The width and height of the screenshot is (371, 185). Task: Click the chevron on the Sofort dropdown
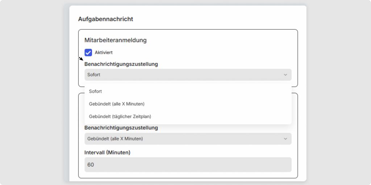coord(285,75)
